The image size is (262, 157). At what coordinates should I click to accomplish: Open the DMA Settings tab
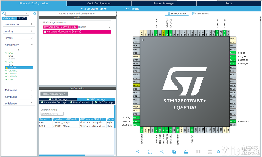coord(58,99)
